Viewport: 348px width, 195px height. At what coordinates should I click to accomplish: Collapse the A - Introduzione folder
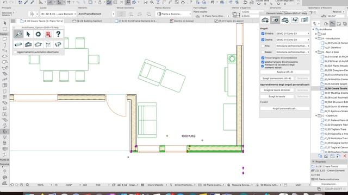coord(316,38)
